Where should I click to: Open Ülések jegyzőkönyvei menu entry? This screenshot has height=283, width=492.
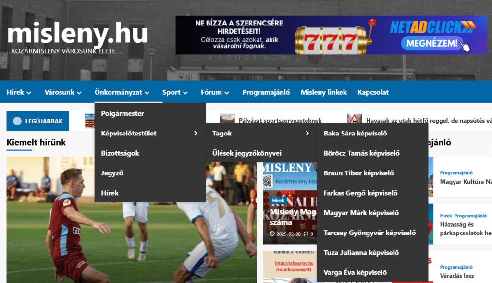pos(261,153)
